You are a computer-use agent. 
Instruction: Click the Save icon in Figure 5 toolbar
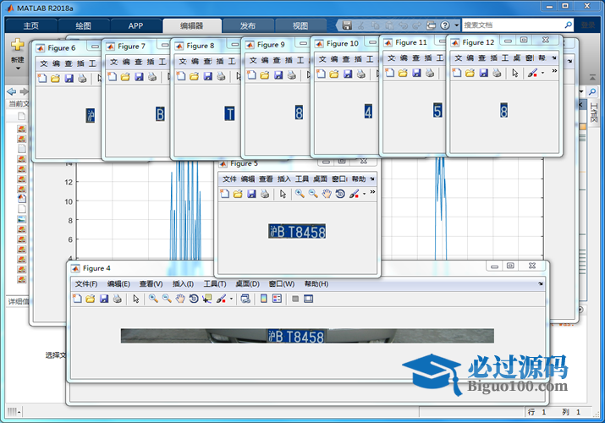(x=251, y=194)
